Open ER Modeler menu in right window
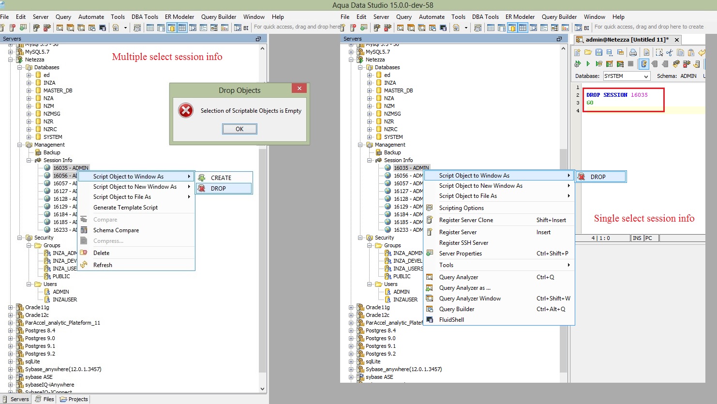This screenshot has width=717, height=404. pyautogui.click(x=520, y=16)
